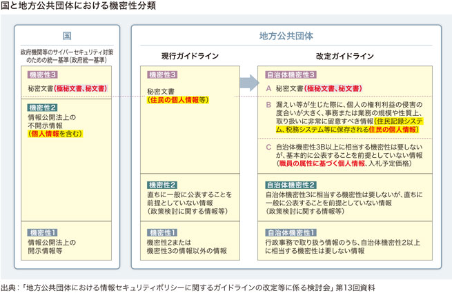Click 情報公開法上の開示情報等 text
452x293 pixels.
pyautogui.click(x=52, y=247)
